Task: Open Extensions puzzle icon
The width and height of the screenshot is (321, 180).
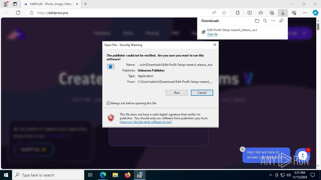Action: tap(237, 13)
